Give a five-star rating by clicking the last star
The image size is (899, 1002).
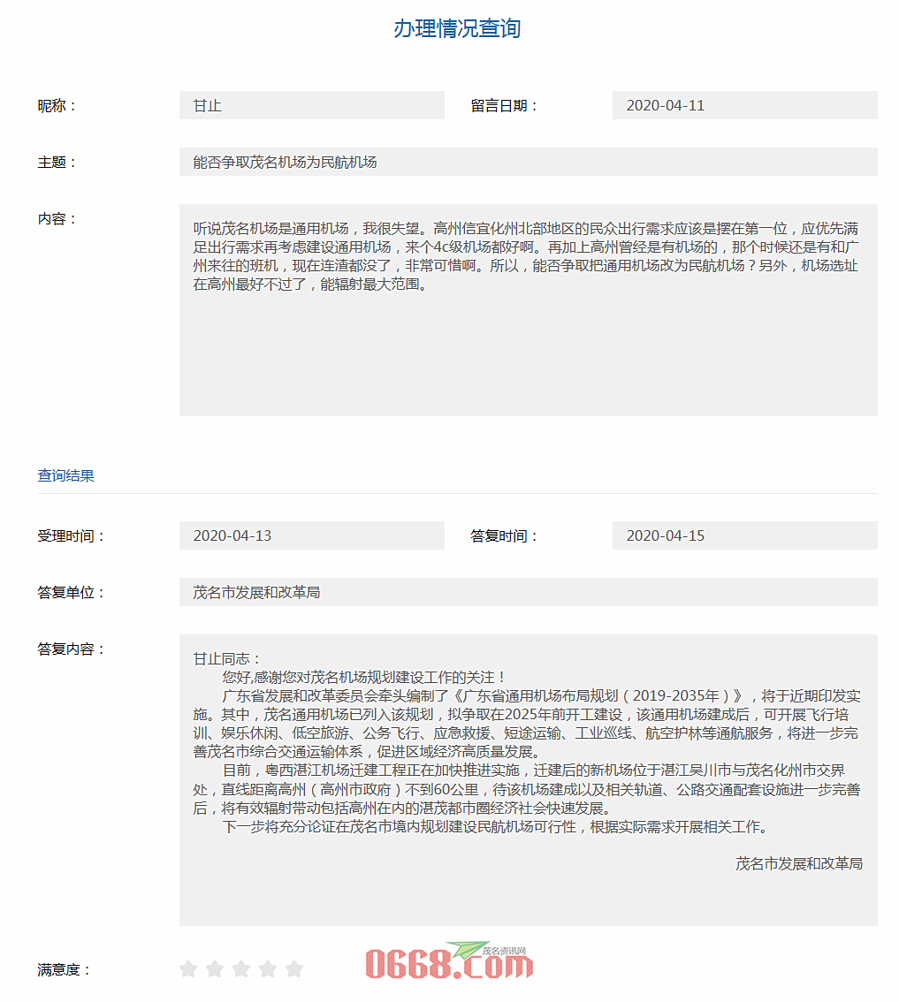tap(293, 968)
